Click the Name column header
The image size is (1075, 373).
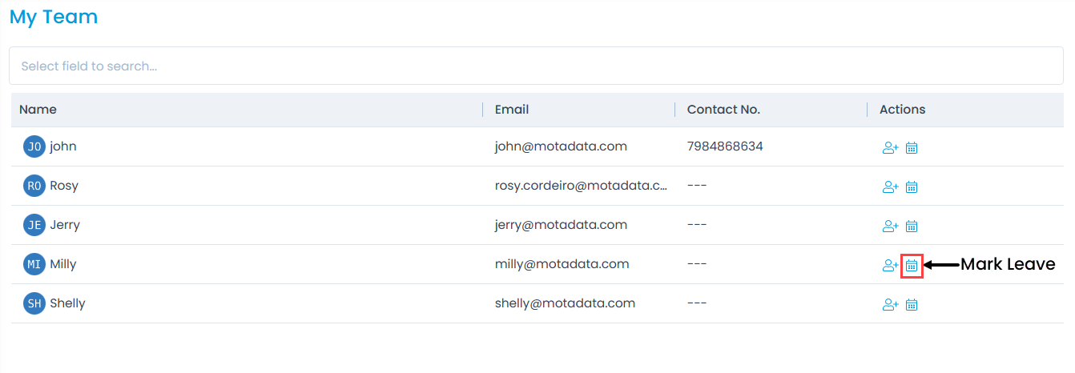point(38,110)
